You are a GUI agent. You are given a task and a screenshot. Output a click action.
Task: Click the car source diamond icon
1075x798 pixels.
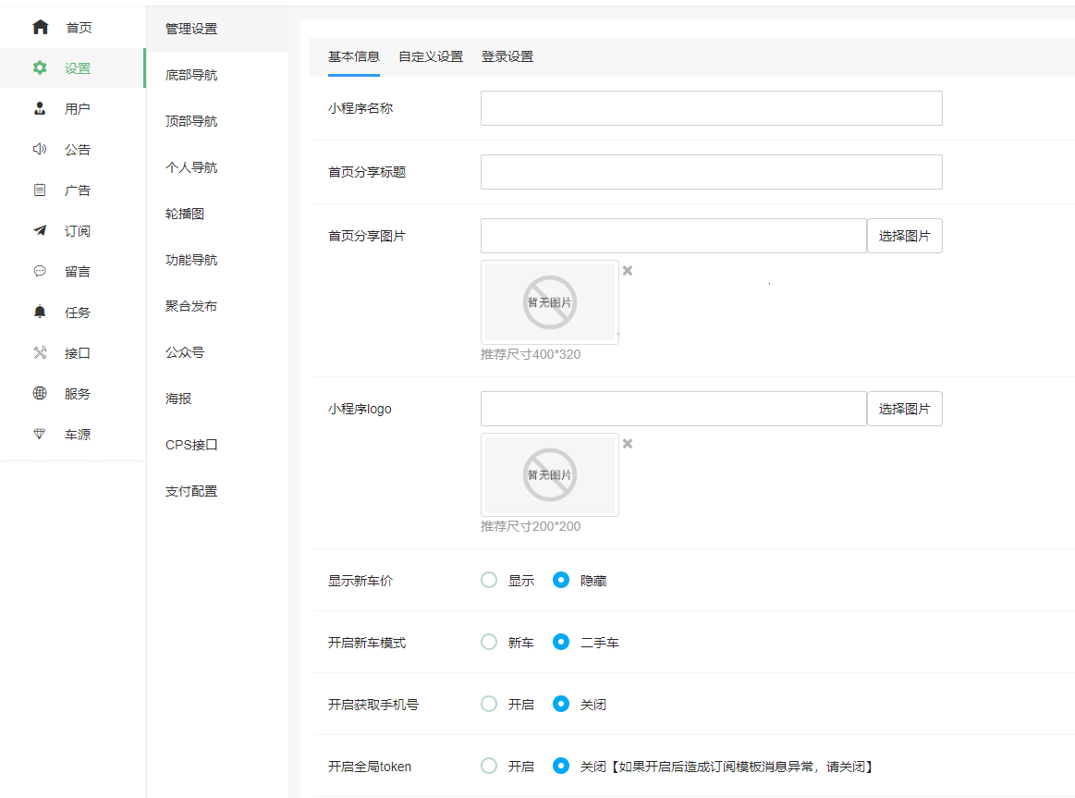click(40, 435)
